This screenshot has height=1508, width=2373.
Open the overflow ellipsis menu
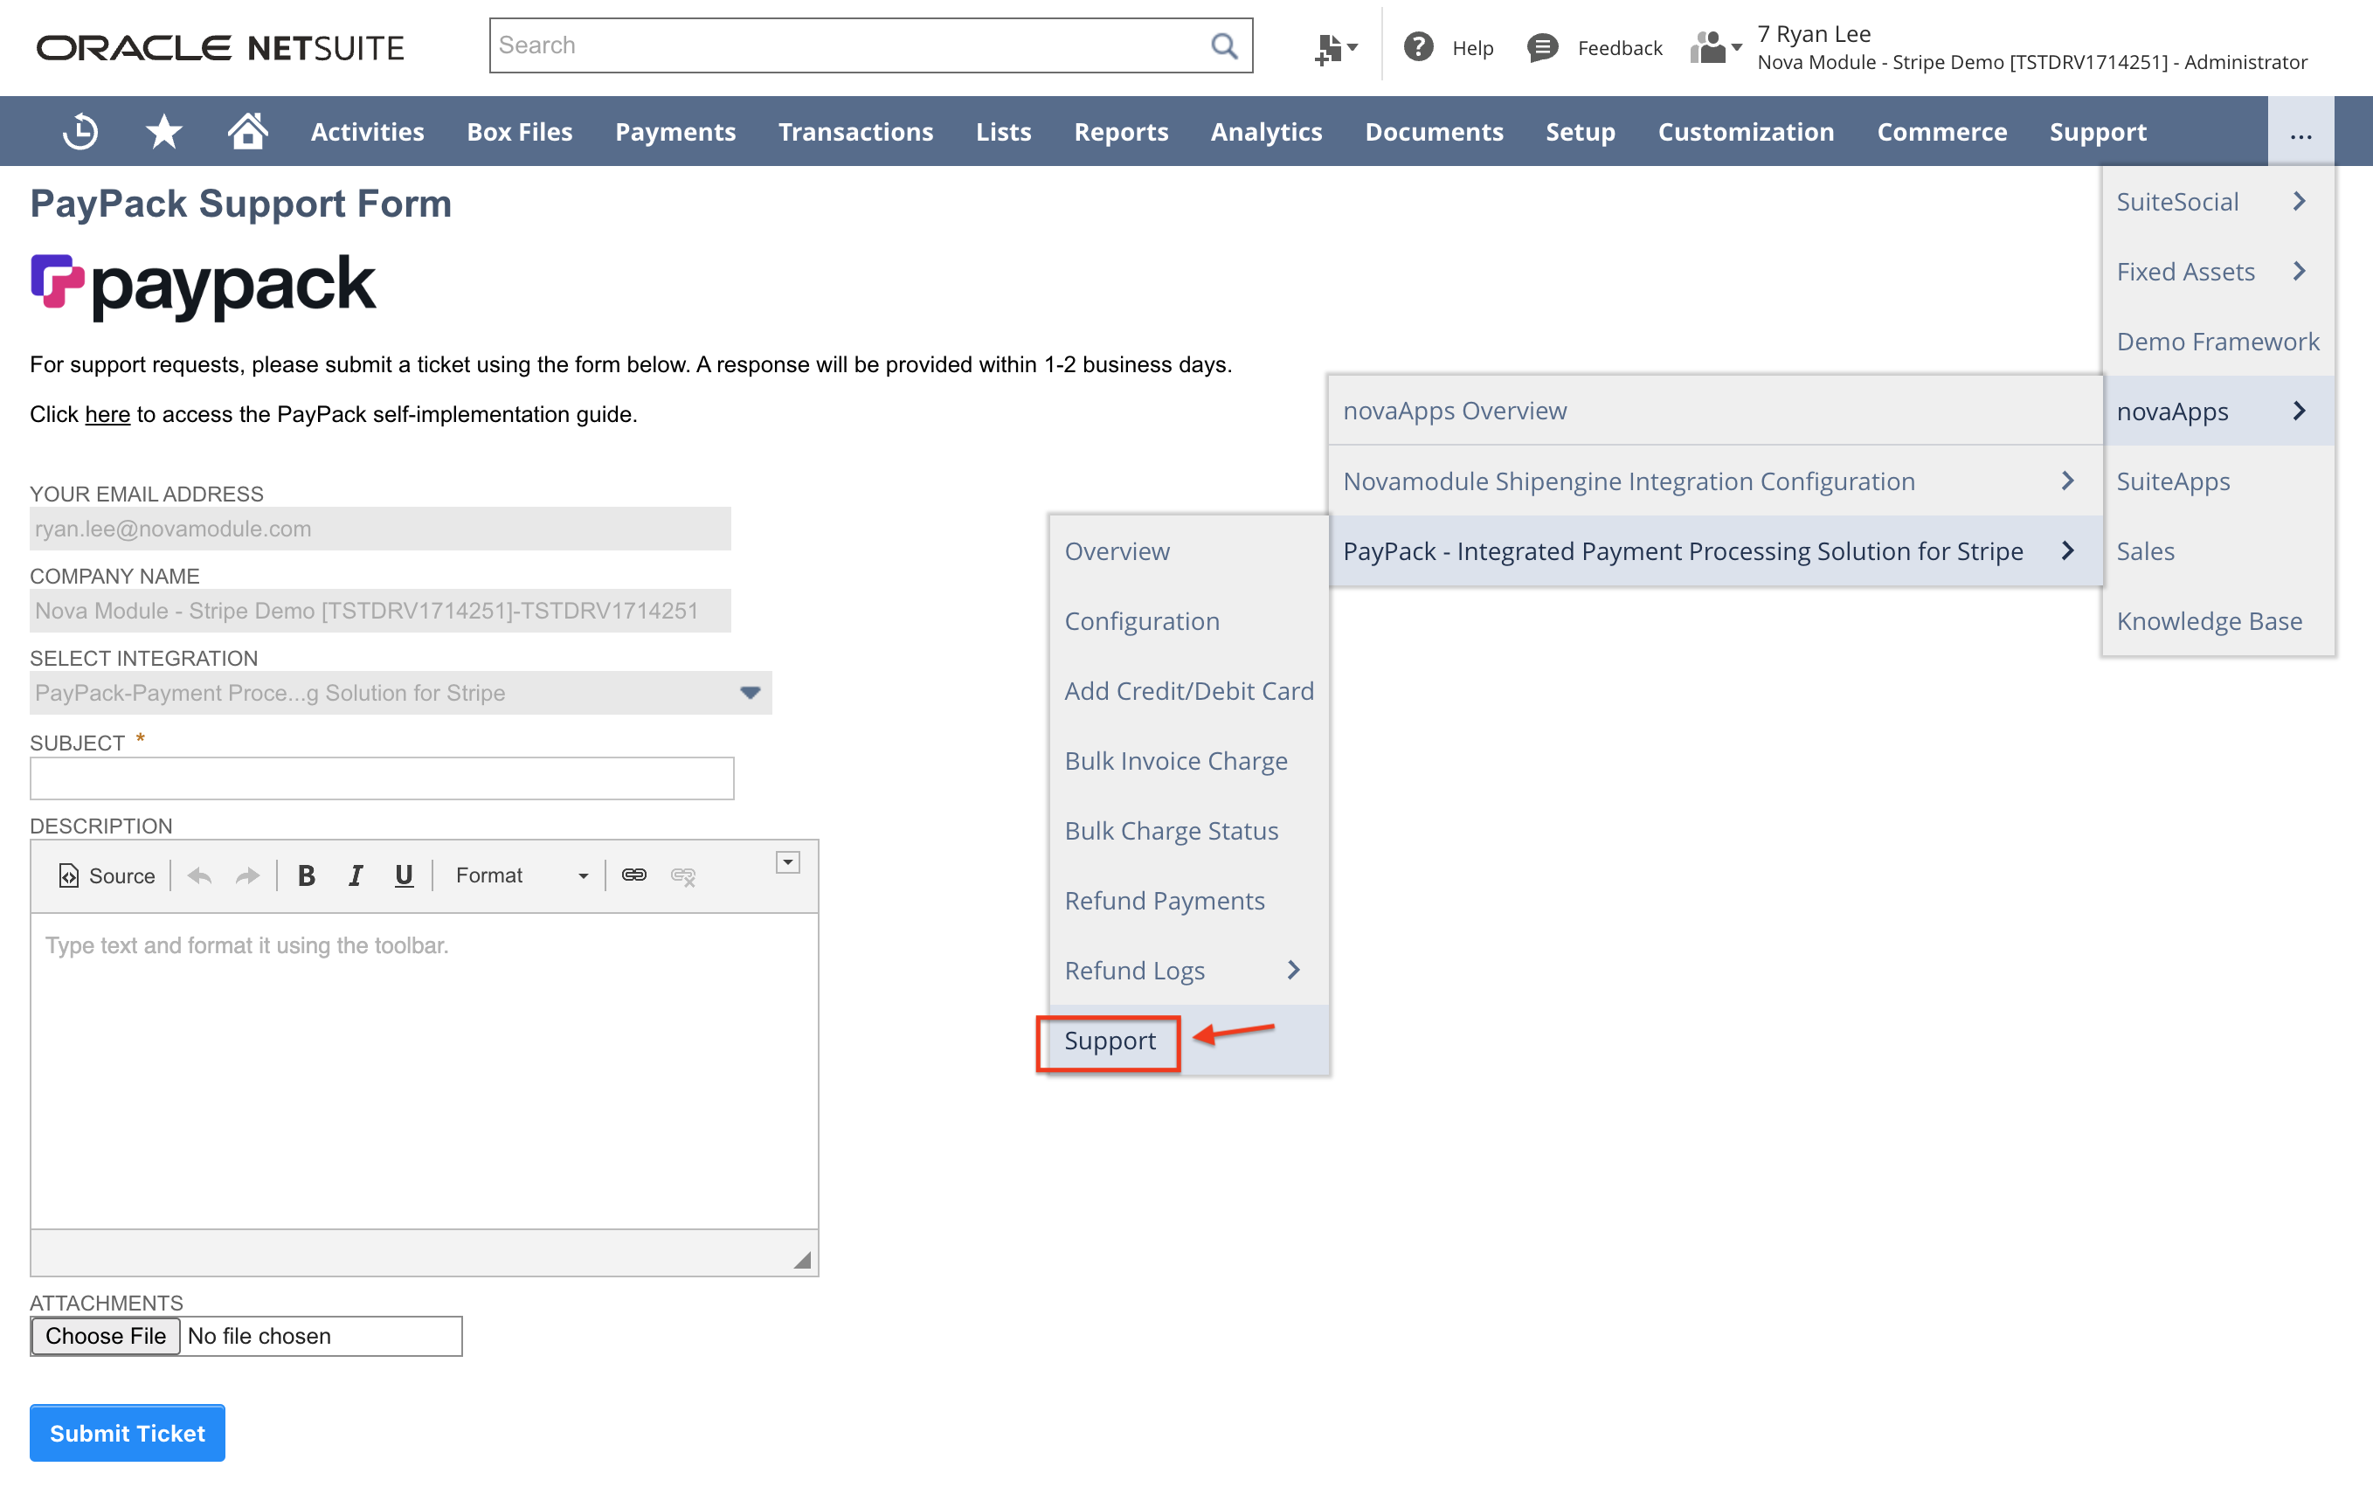[2300, 132]
